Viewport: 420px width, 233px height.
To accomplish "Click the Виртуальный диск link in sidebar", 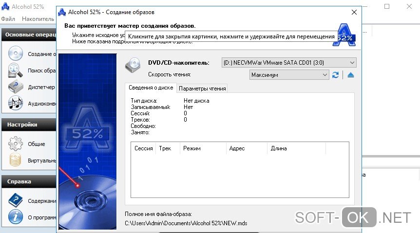I will (x=42, y=161).
